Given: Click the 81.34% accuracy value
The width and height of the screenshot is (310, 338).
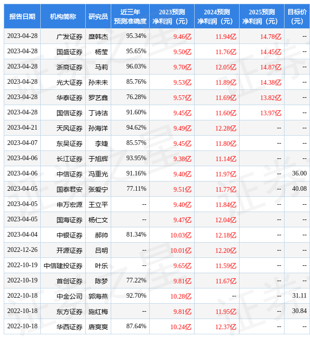Looking at the screenshot, I should (x=136, y=235).
